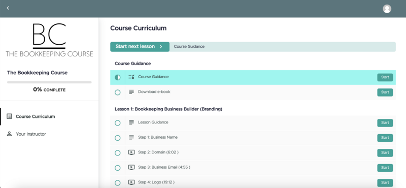
Task: Toggle completion circle for Download e-book
Action: [x=118, y=92]
